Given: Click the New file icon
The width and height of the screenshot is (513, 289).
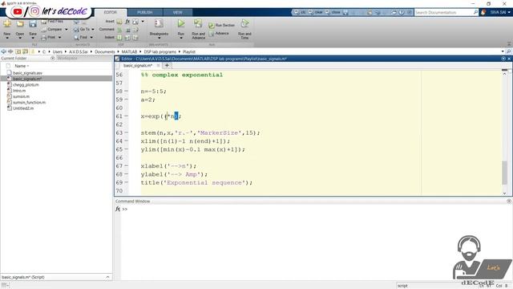Looking at the screenshot, I should pos(7,23).
